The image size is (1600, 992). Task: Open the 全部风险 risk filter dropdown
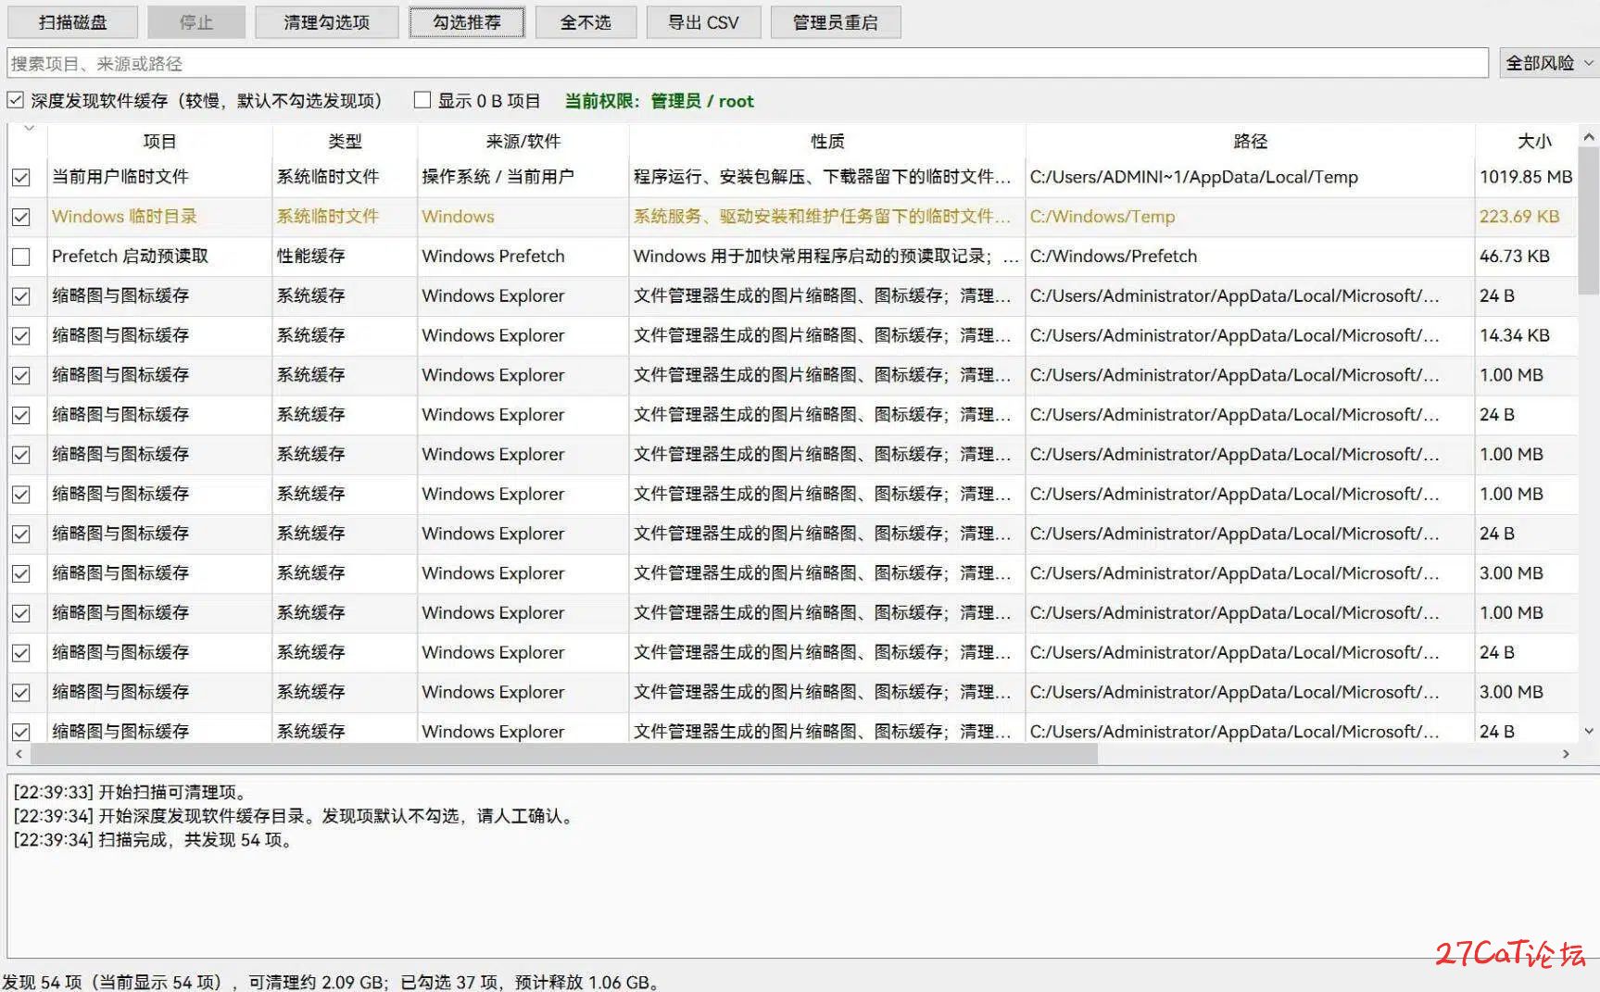tap(1549, 63)
